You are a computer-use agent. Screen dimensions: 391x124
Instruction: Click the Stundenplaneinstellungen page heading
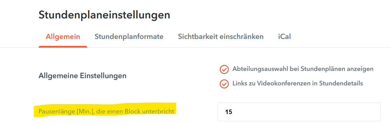pos(104,15)
